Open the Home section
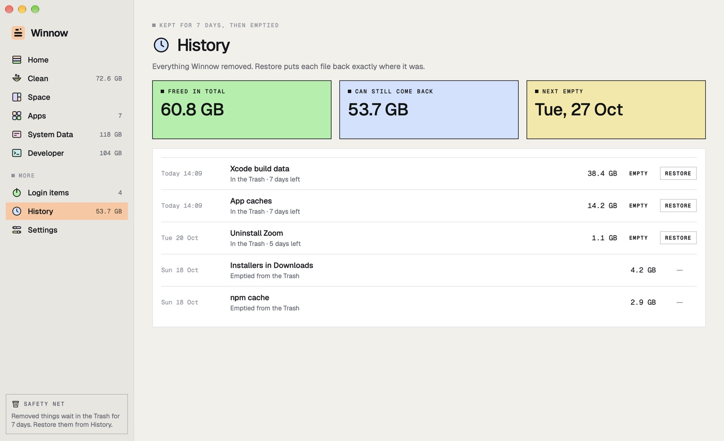The image size is (724, 441). click(67, 60)
